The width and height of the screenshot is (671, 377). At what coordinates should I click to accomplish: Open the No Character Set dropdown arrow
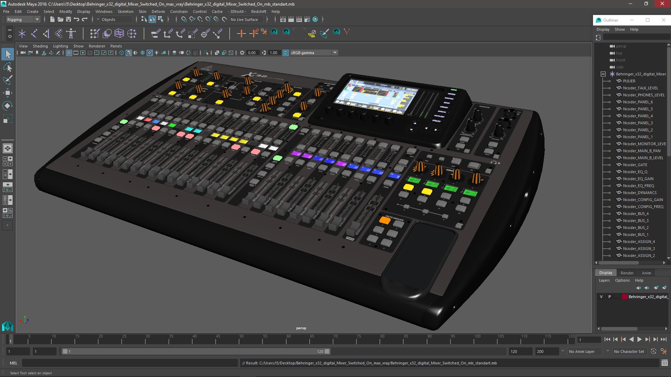click(x=608, y=352)
